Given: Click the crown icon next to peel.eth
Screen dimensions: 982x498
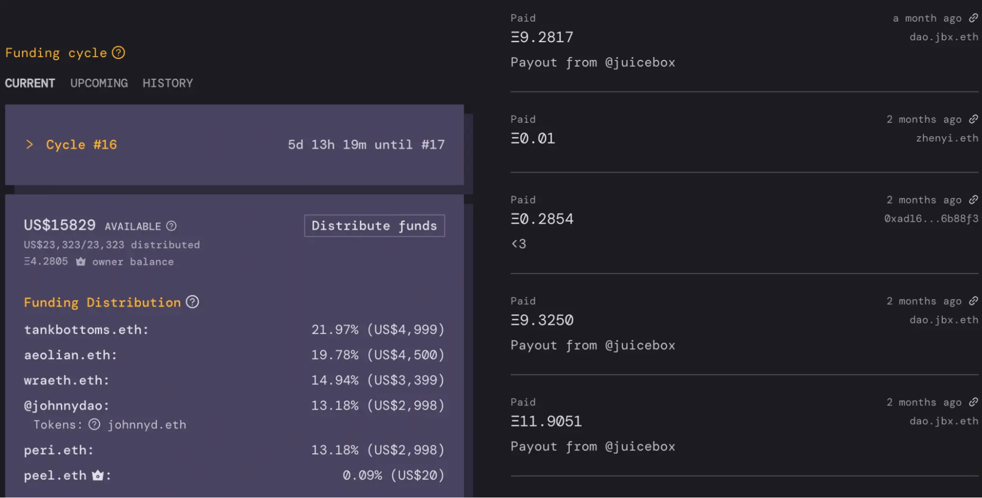Looking at the screenshot, I should pyautogui.click(x=98, y=475).
